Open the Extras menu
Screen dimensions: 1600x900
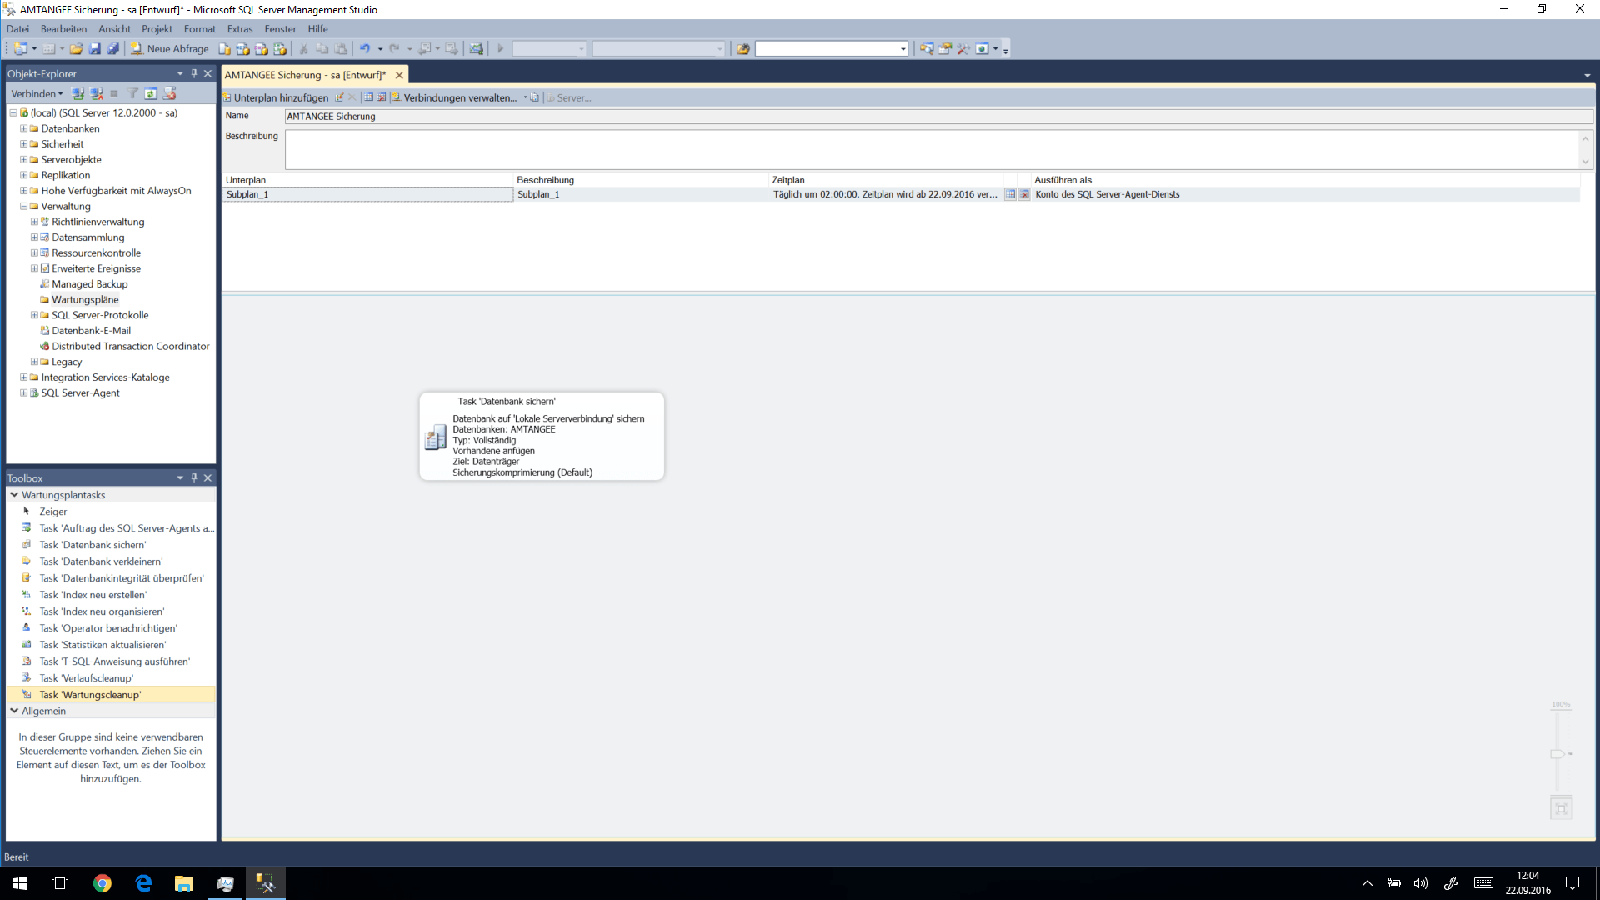click(x=240, y=29)
